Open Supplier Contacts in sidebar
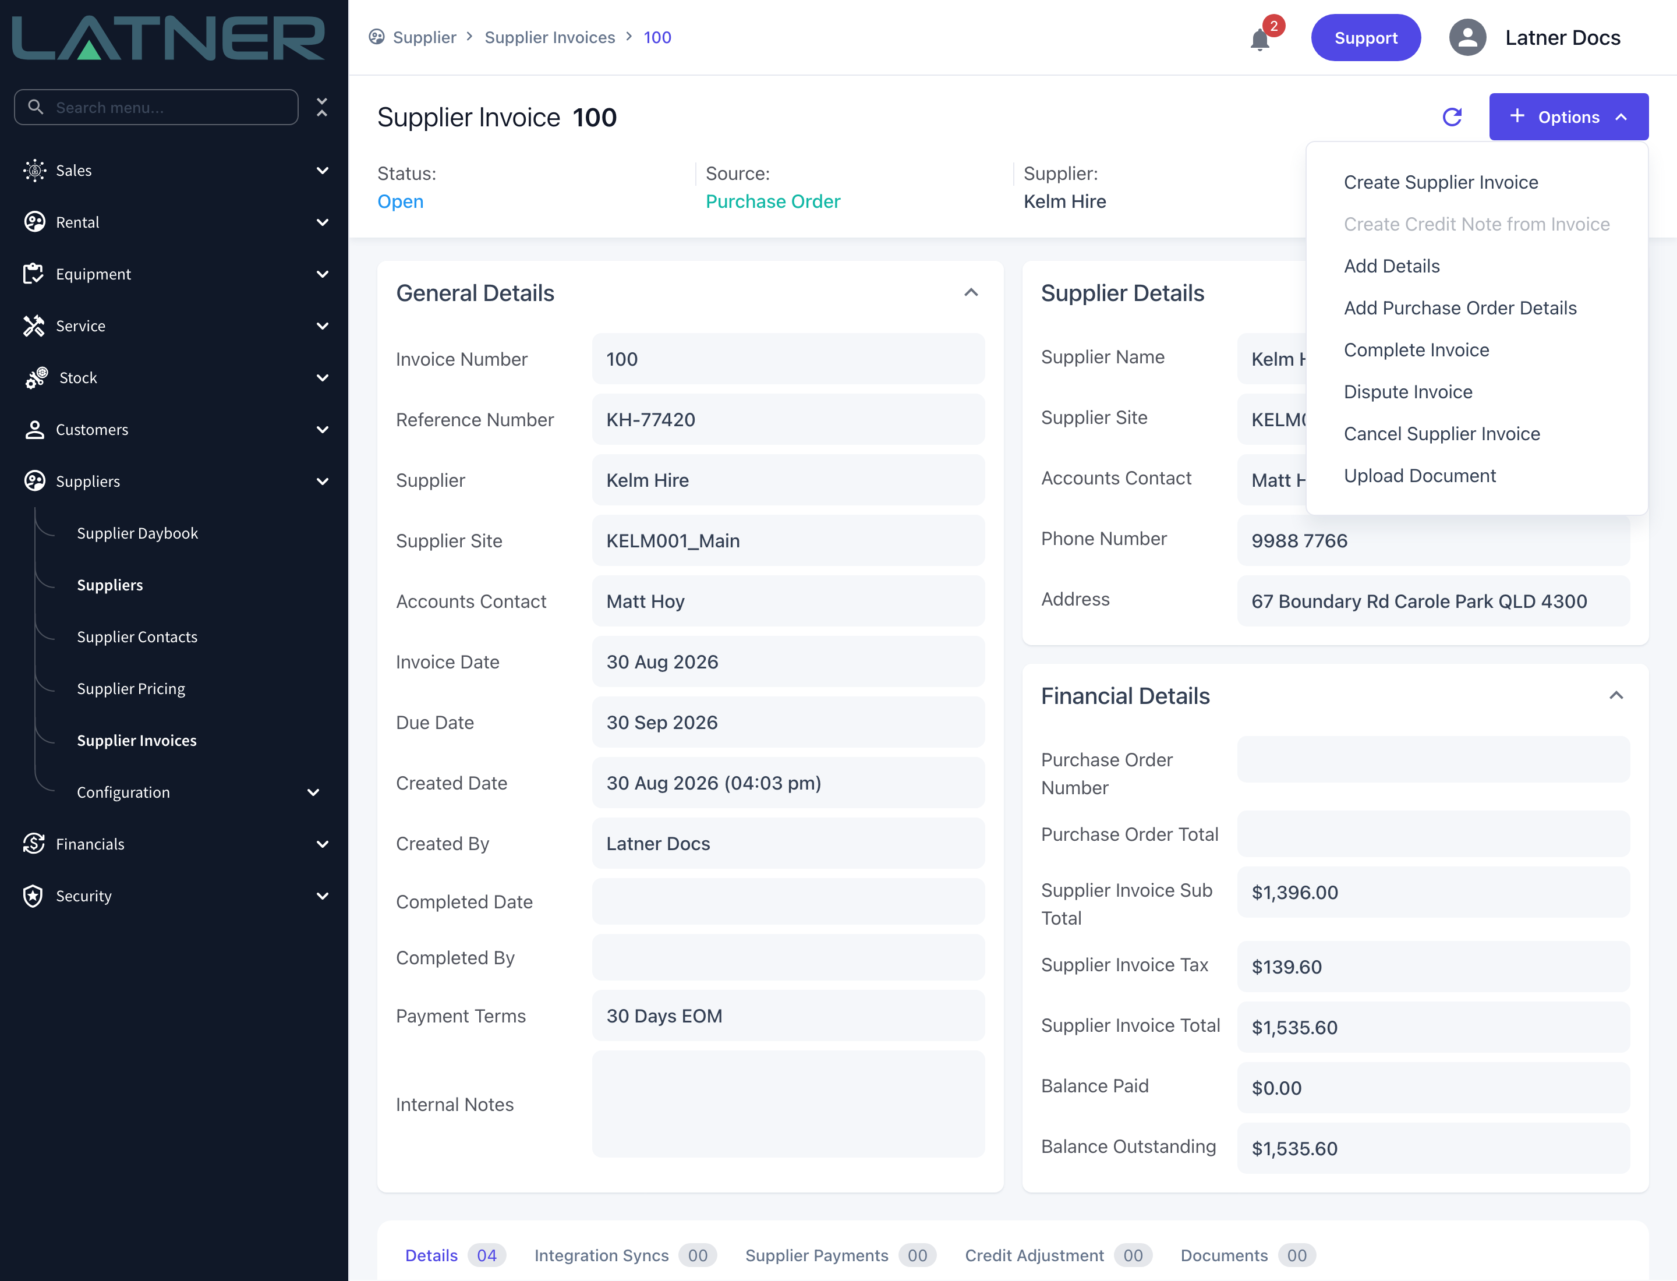 pos(137,636)
